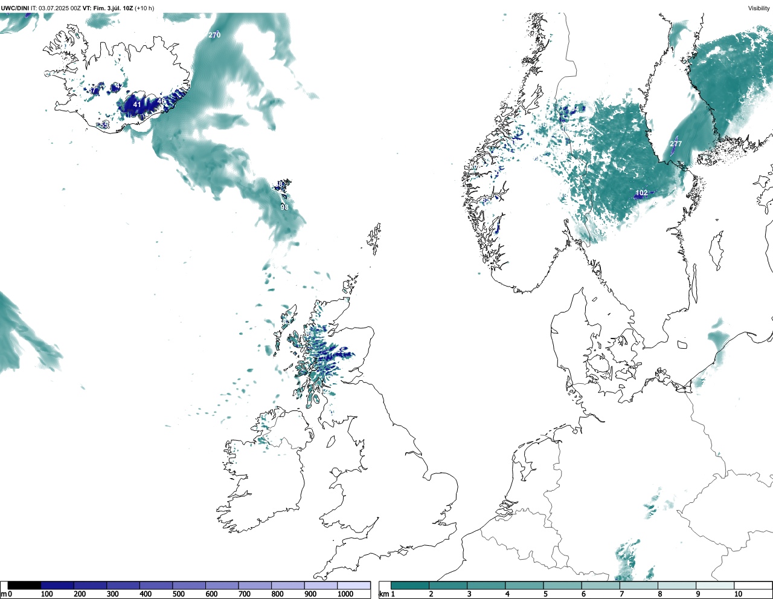Pick the swatch between 9 and 10 km
The image size is (773, 599).
point(714,586)
